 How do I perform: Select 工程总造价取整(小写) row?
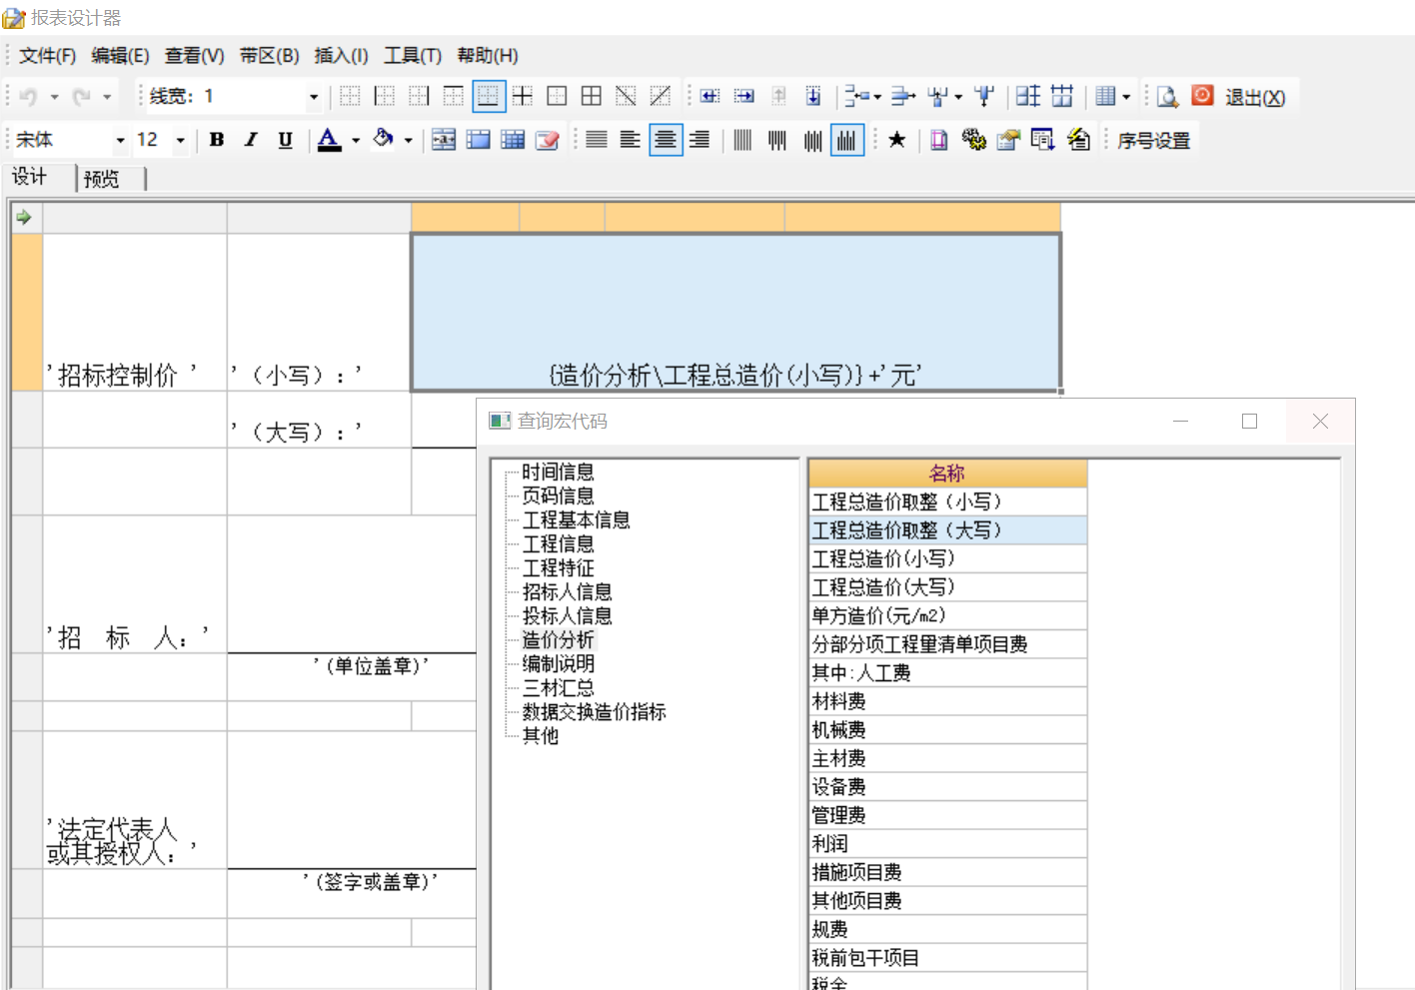coord(947,501)
